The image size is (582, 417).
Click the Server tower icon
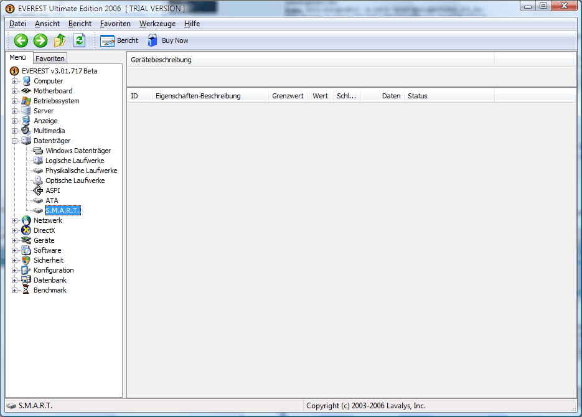[x=26, y=111]
